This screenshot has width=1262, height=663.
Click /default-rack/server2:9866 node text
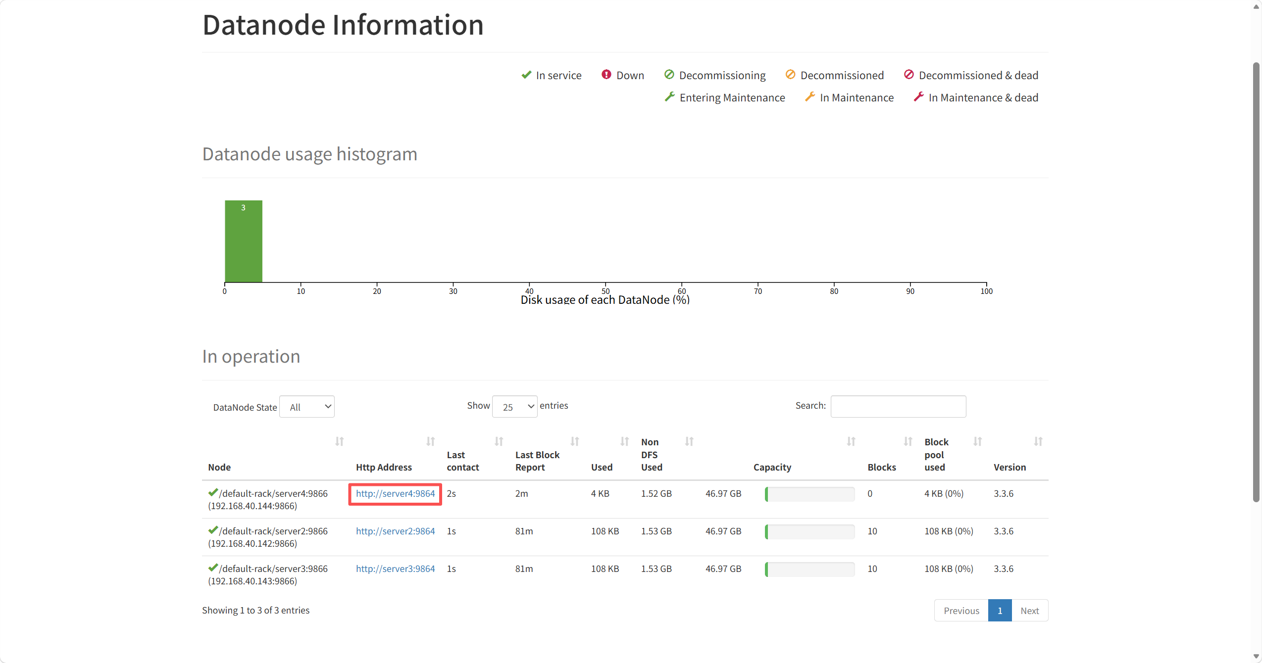pyautogui.click(x=273, y=531)
